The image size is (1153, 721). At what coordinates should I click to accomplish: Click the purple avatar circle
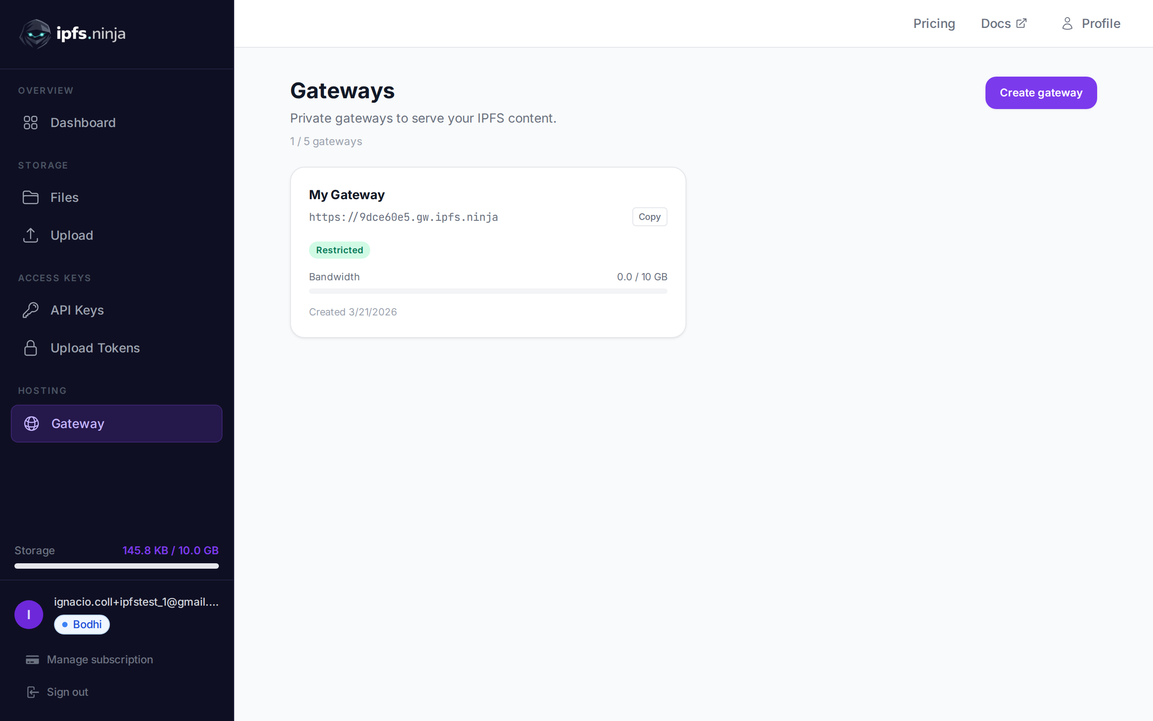pos(28,614)
